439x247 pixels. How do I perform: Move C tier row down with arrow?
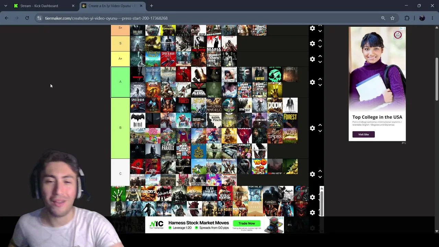click(x=320, y=177)
